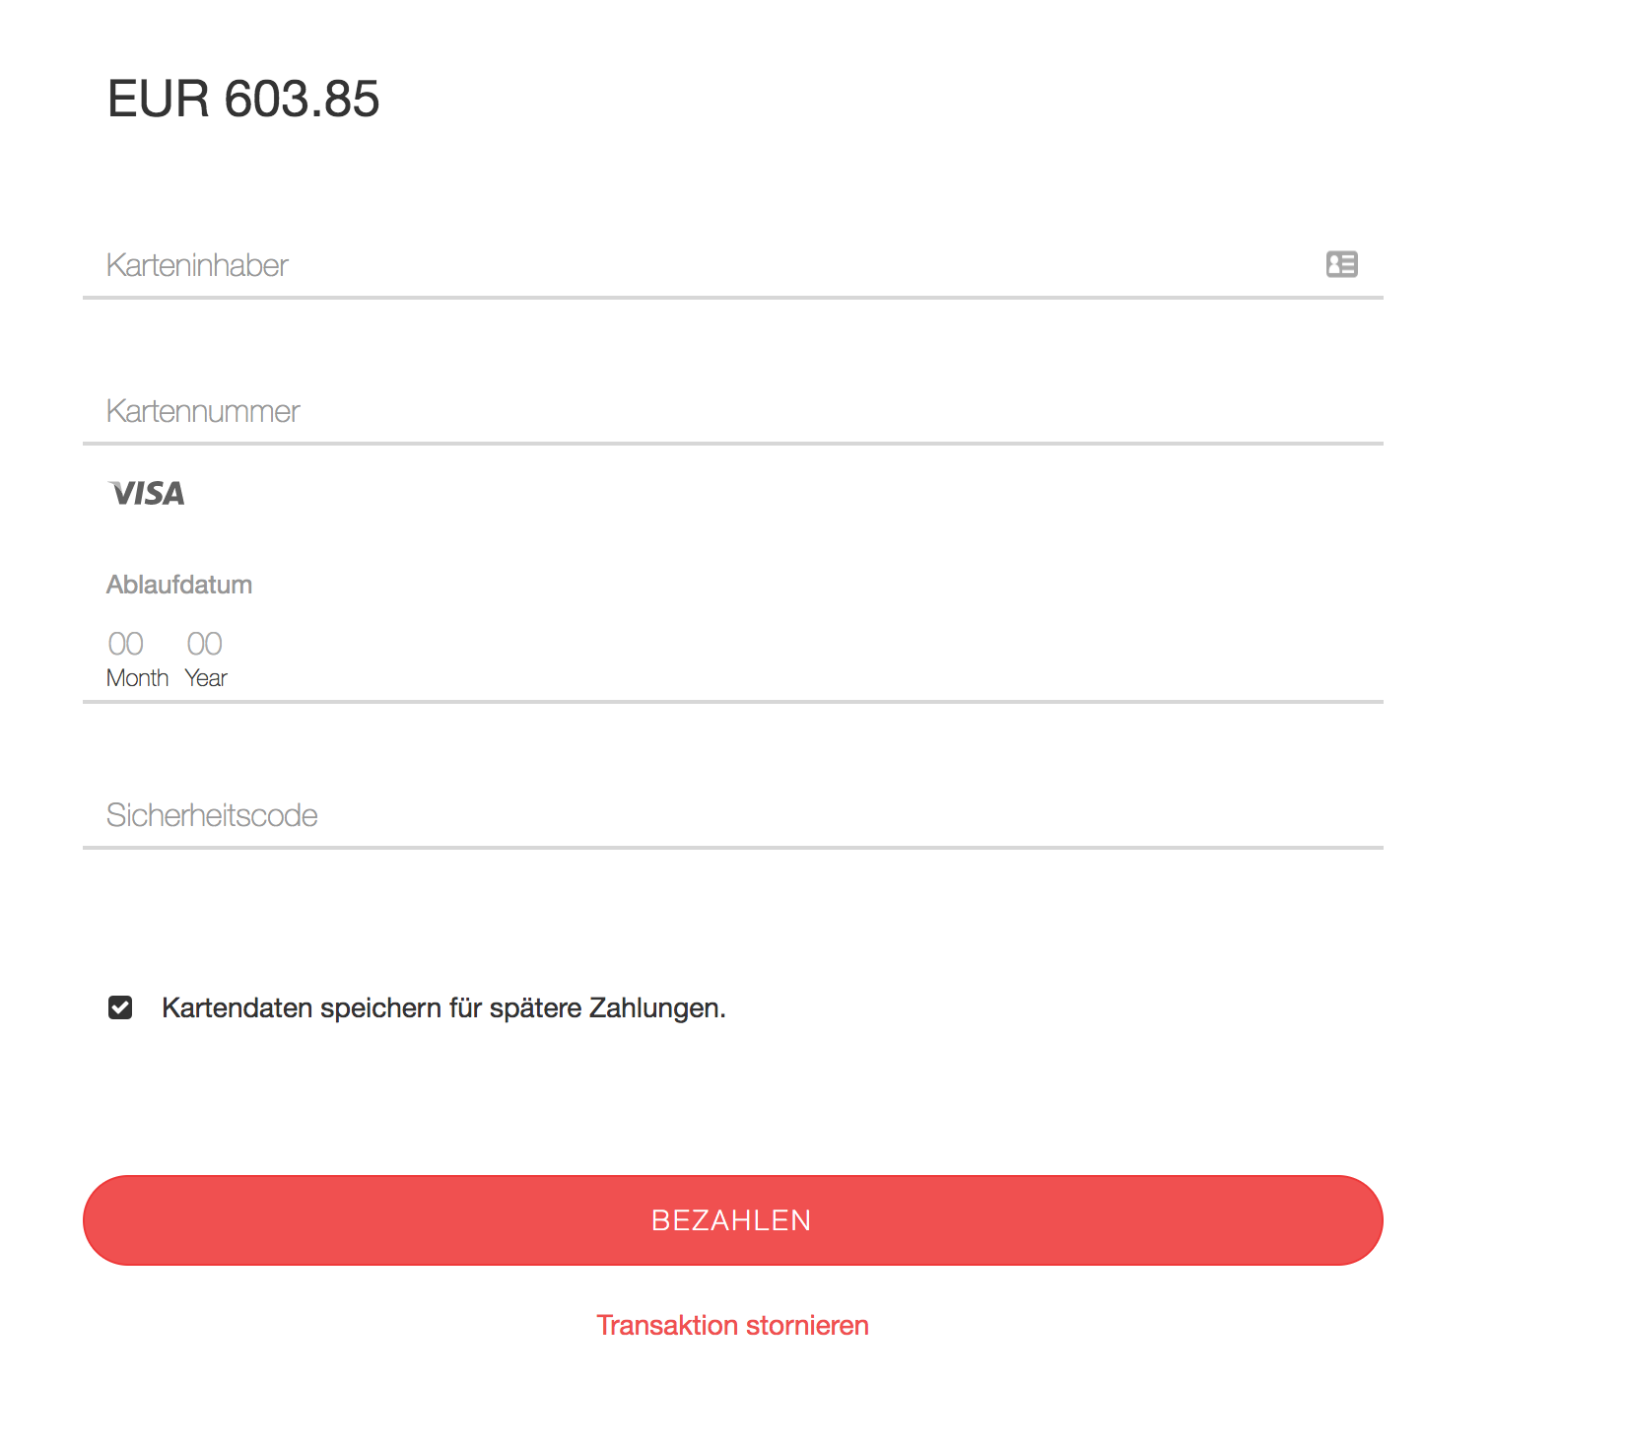Click the BEZAHLEN text on pay button
The width and height of the screenshot is (1626, 1455).
tap(731, 1220)
